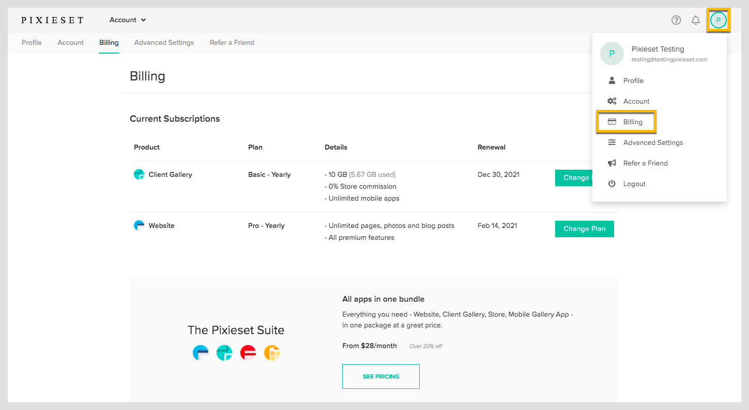Click the Basic - Yearly plan cell
749x410 pixels.
(x=269, y=175)
